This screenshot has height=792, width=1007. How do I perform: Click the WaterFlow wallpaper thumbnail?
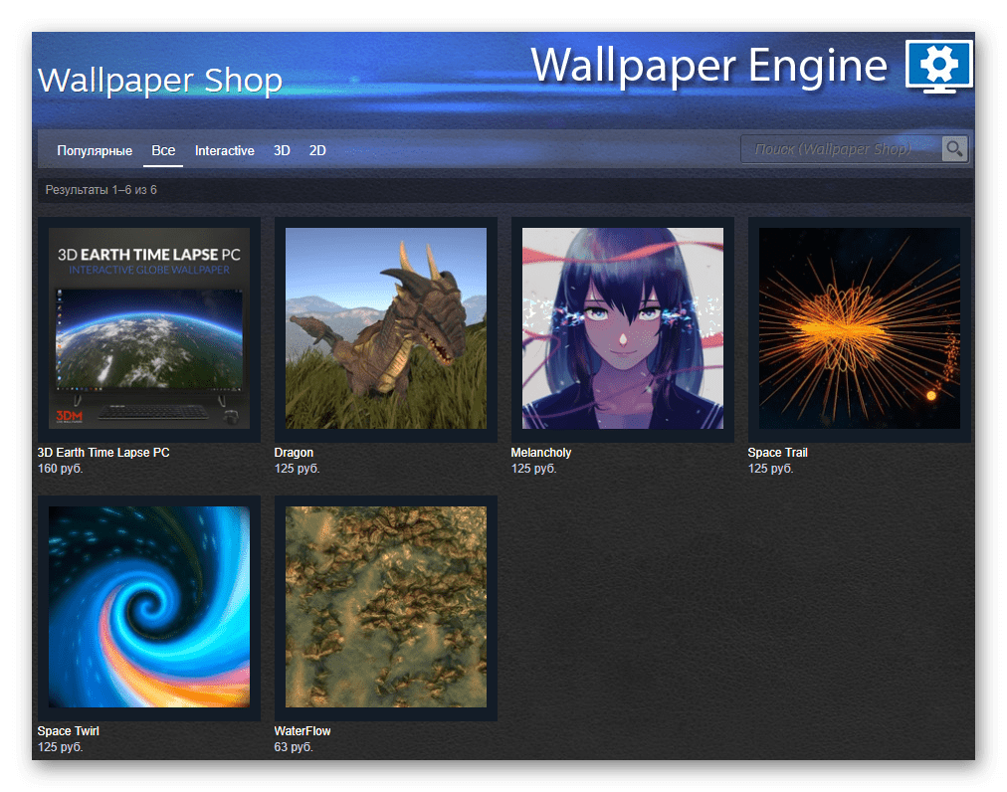tap(386, 607)
